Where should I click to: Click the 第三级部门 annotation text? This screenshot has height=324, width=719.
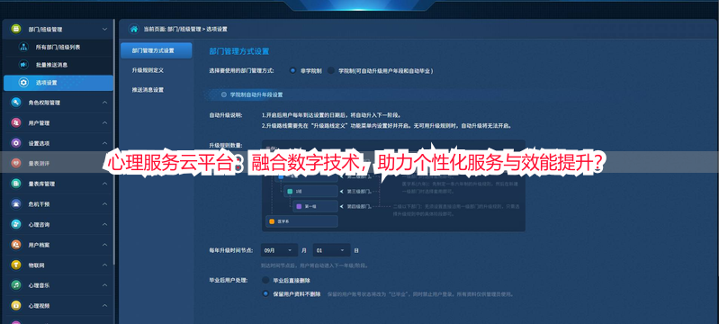click(x=359, y=191)
